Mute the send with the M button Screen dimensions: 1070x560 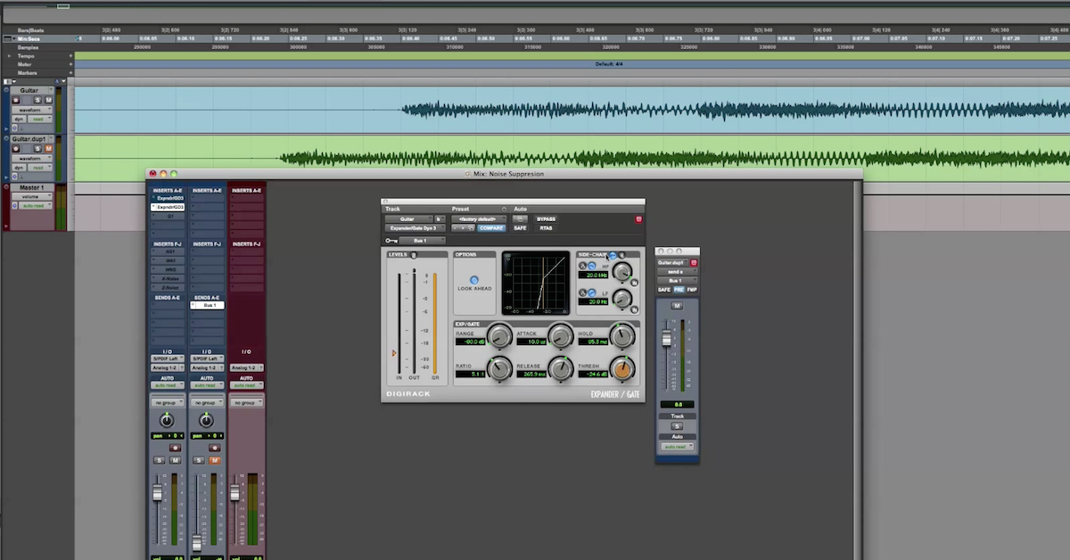677,306
